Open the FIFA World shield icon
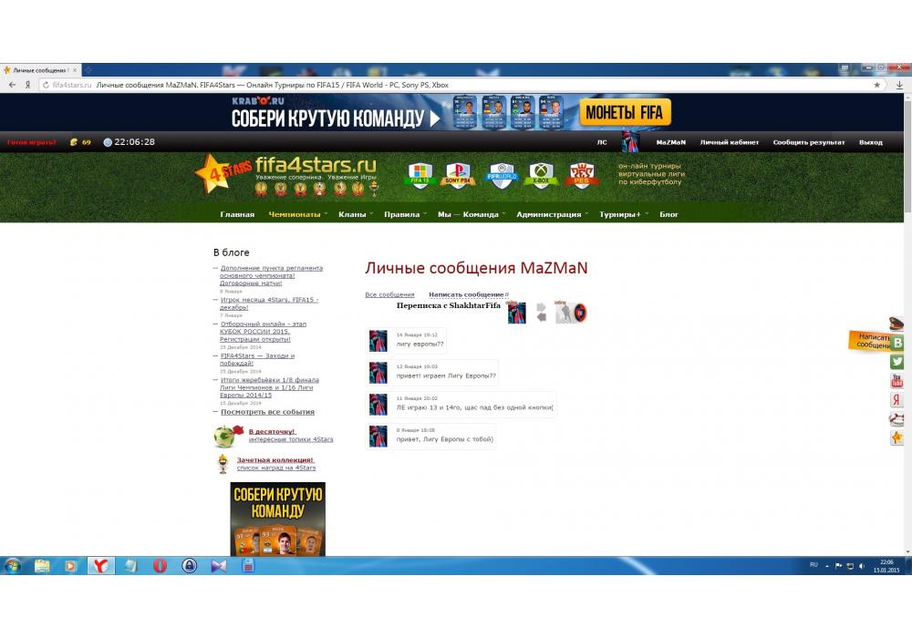 502,175
